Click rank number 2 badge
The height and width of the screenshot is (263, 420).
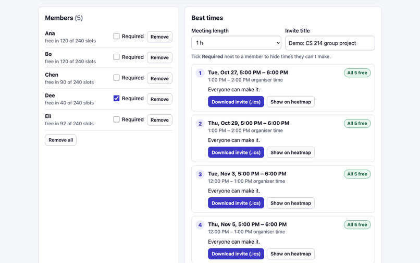[x=200, y=124]
